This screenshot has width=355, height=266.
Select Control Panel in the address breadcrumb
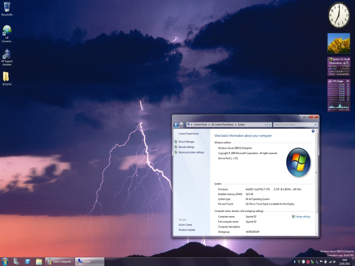tap(200, 125)
